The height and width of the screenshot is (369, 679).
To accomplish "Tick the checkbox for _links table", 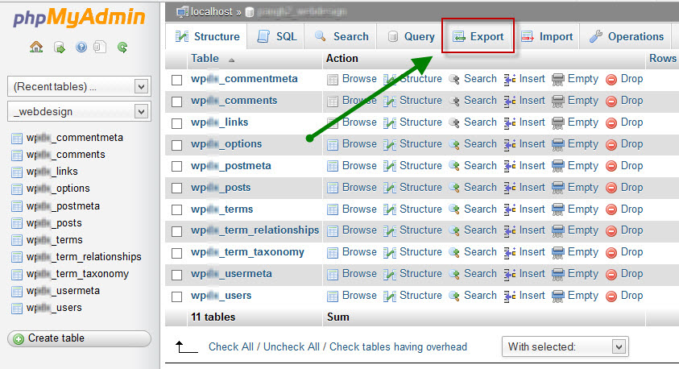I will 176,123.
